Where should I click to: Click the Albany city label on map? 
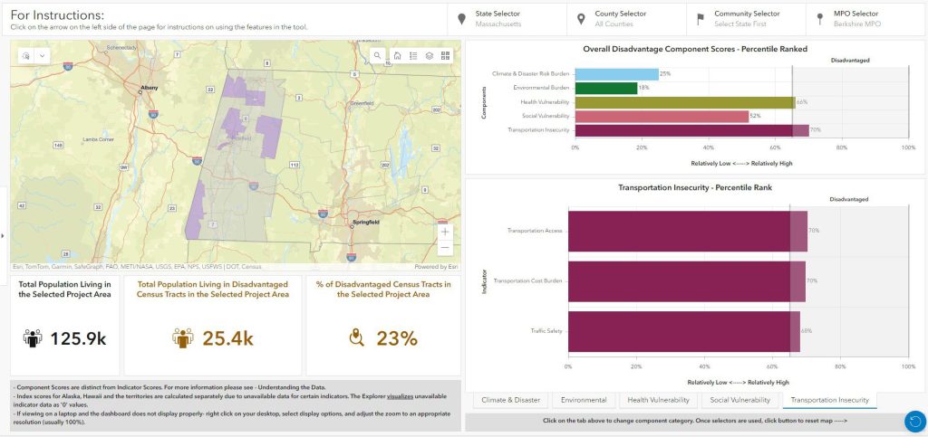click(150, 88)
